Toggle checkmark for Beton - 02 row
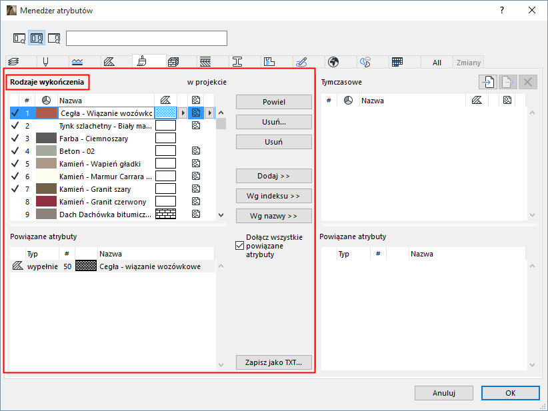 [15, 151]
